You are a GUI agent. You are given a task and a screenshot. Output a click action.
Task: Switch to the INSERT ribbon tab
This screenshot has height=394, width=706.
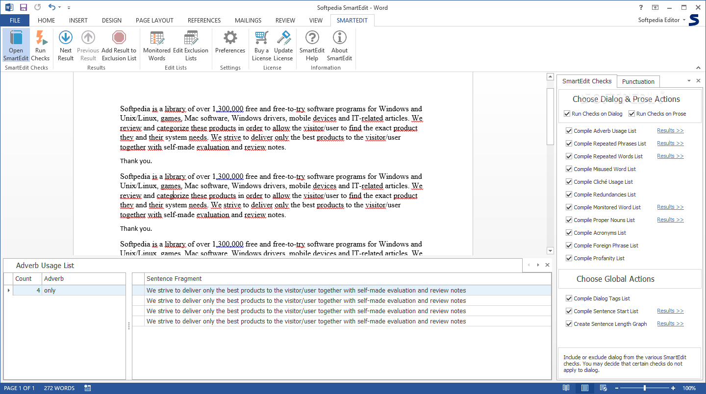pyautogui.click(x=78, y=21)
